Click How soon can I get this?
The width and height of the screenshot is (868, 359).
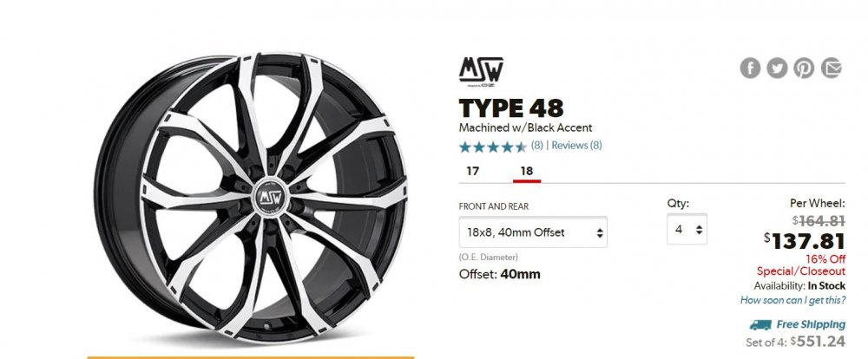[792, 300]
